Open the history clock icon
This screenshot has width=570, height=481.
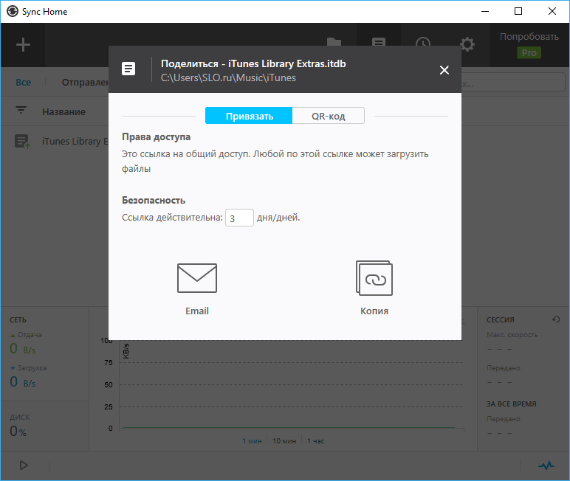(x=423, y=41)
